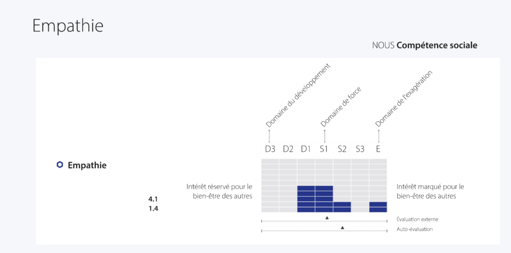Click the blue hexagon icon beside Empathie
511x253 pixels.
(60, 165)
